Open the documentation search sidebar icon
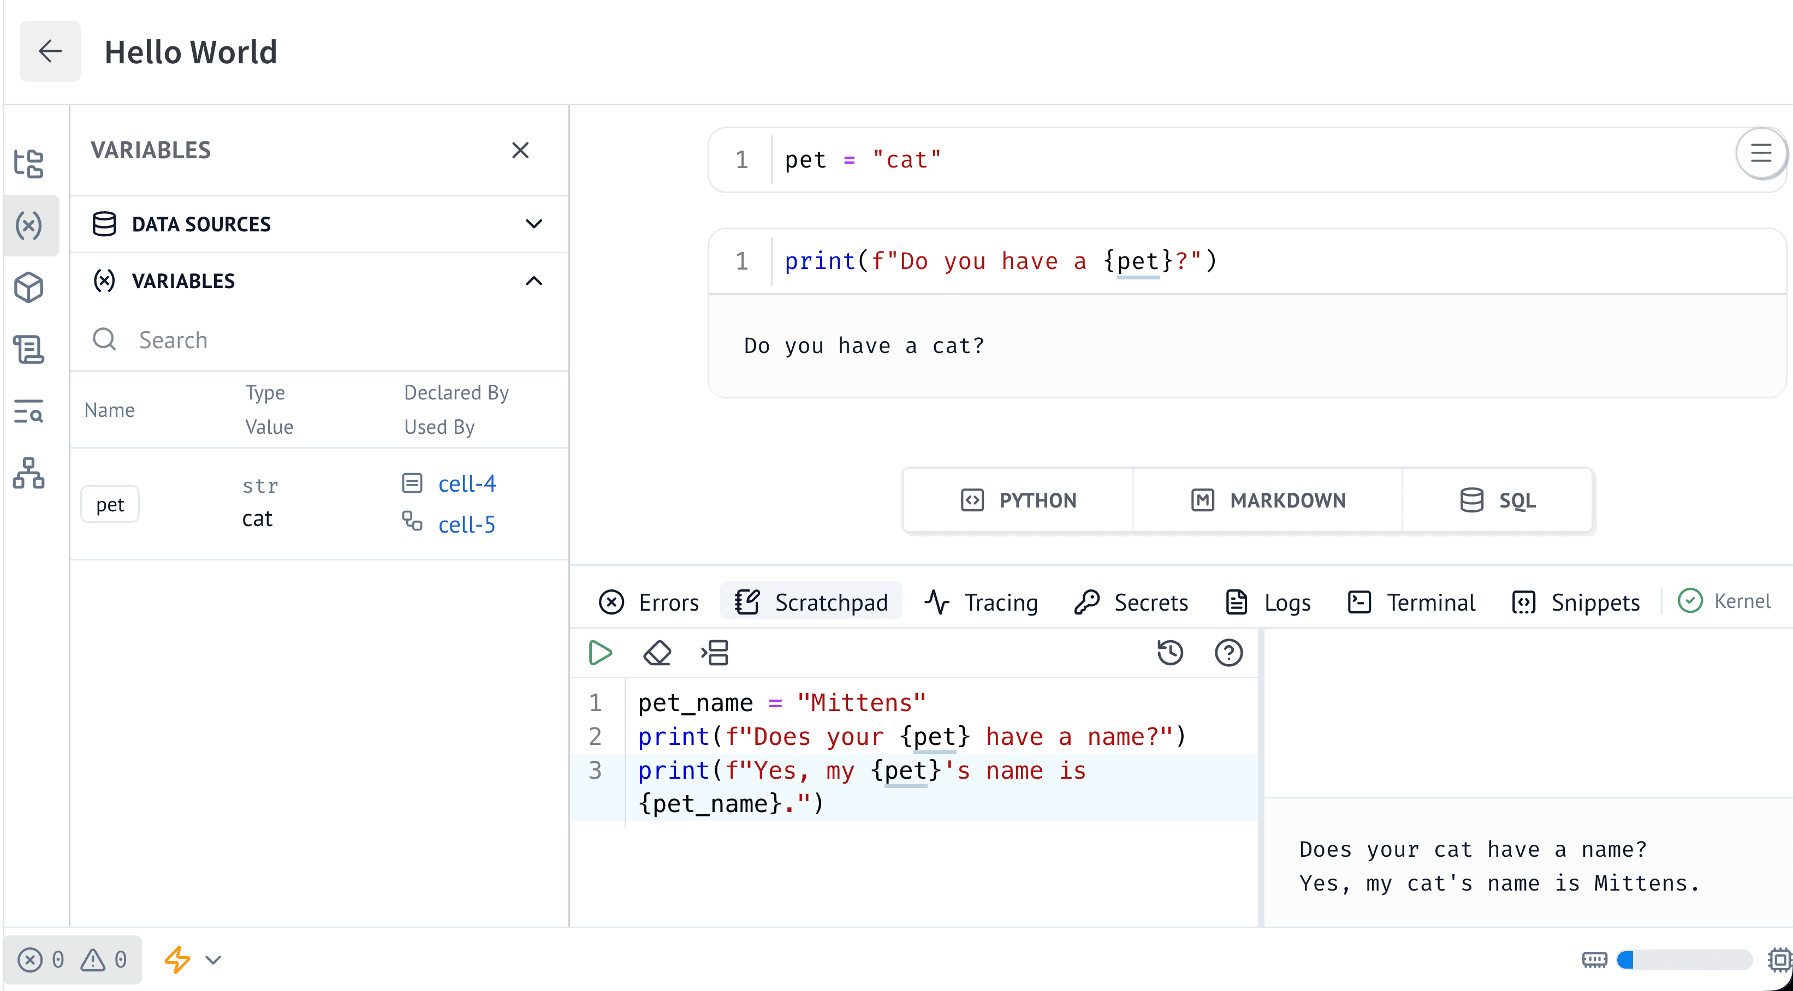1793x991 pixels. 29,411
